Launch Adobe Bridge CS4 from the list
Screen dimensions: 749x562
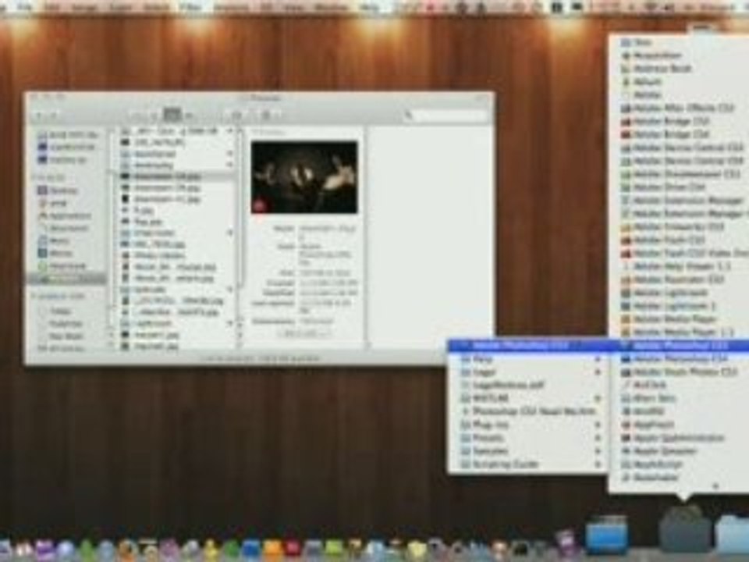(x=666, y=134)
